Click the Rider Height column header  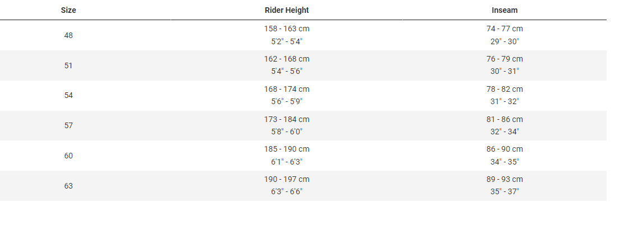[287, 10]
